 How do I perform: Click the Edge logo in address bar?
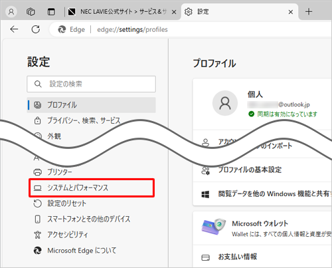click(x=62, y=29)
